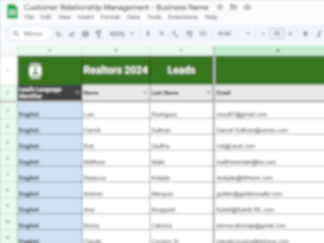Select the Leads banner cell
324x243 pixels.
point(181,70)
